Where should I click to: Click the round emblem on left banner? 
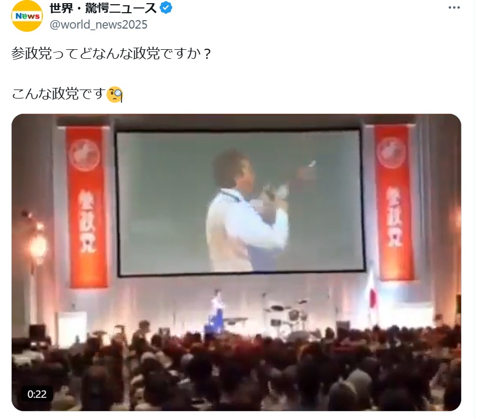click(84, 155)
